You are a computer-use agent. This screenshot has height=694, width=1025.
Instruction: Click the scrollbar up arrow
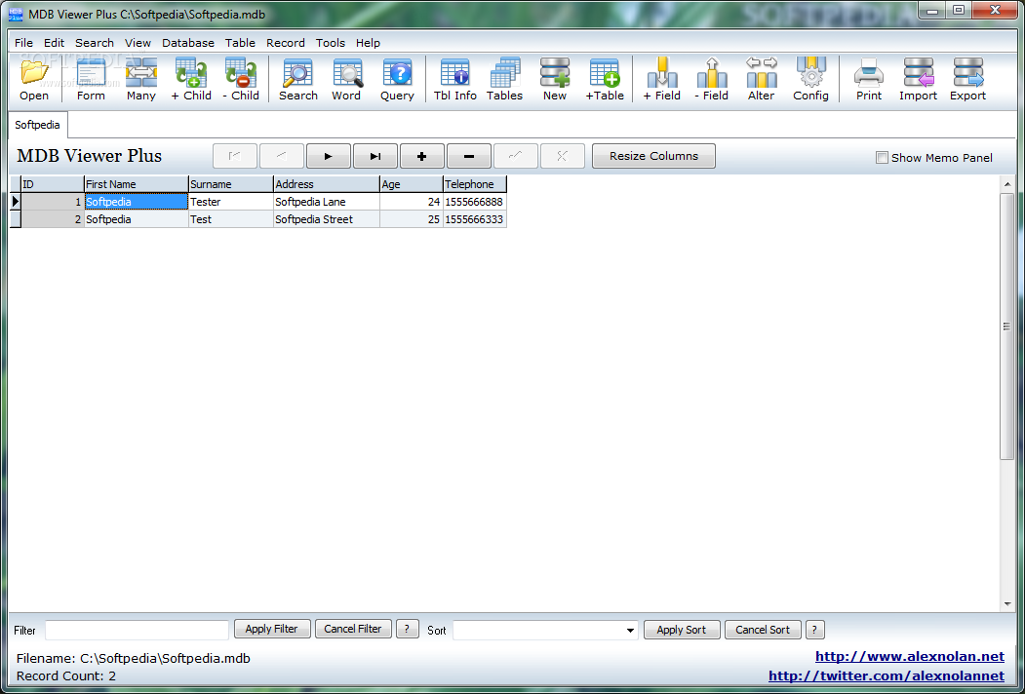pos(1006,184)
